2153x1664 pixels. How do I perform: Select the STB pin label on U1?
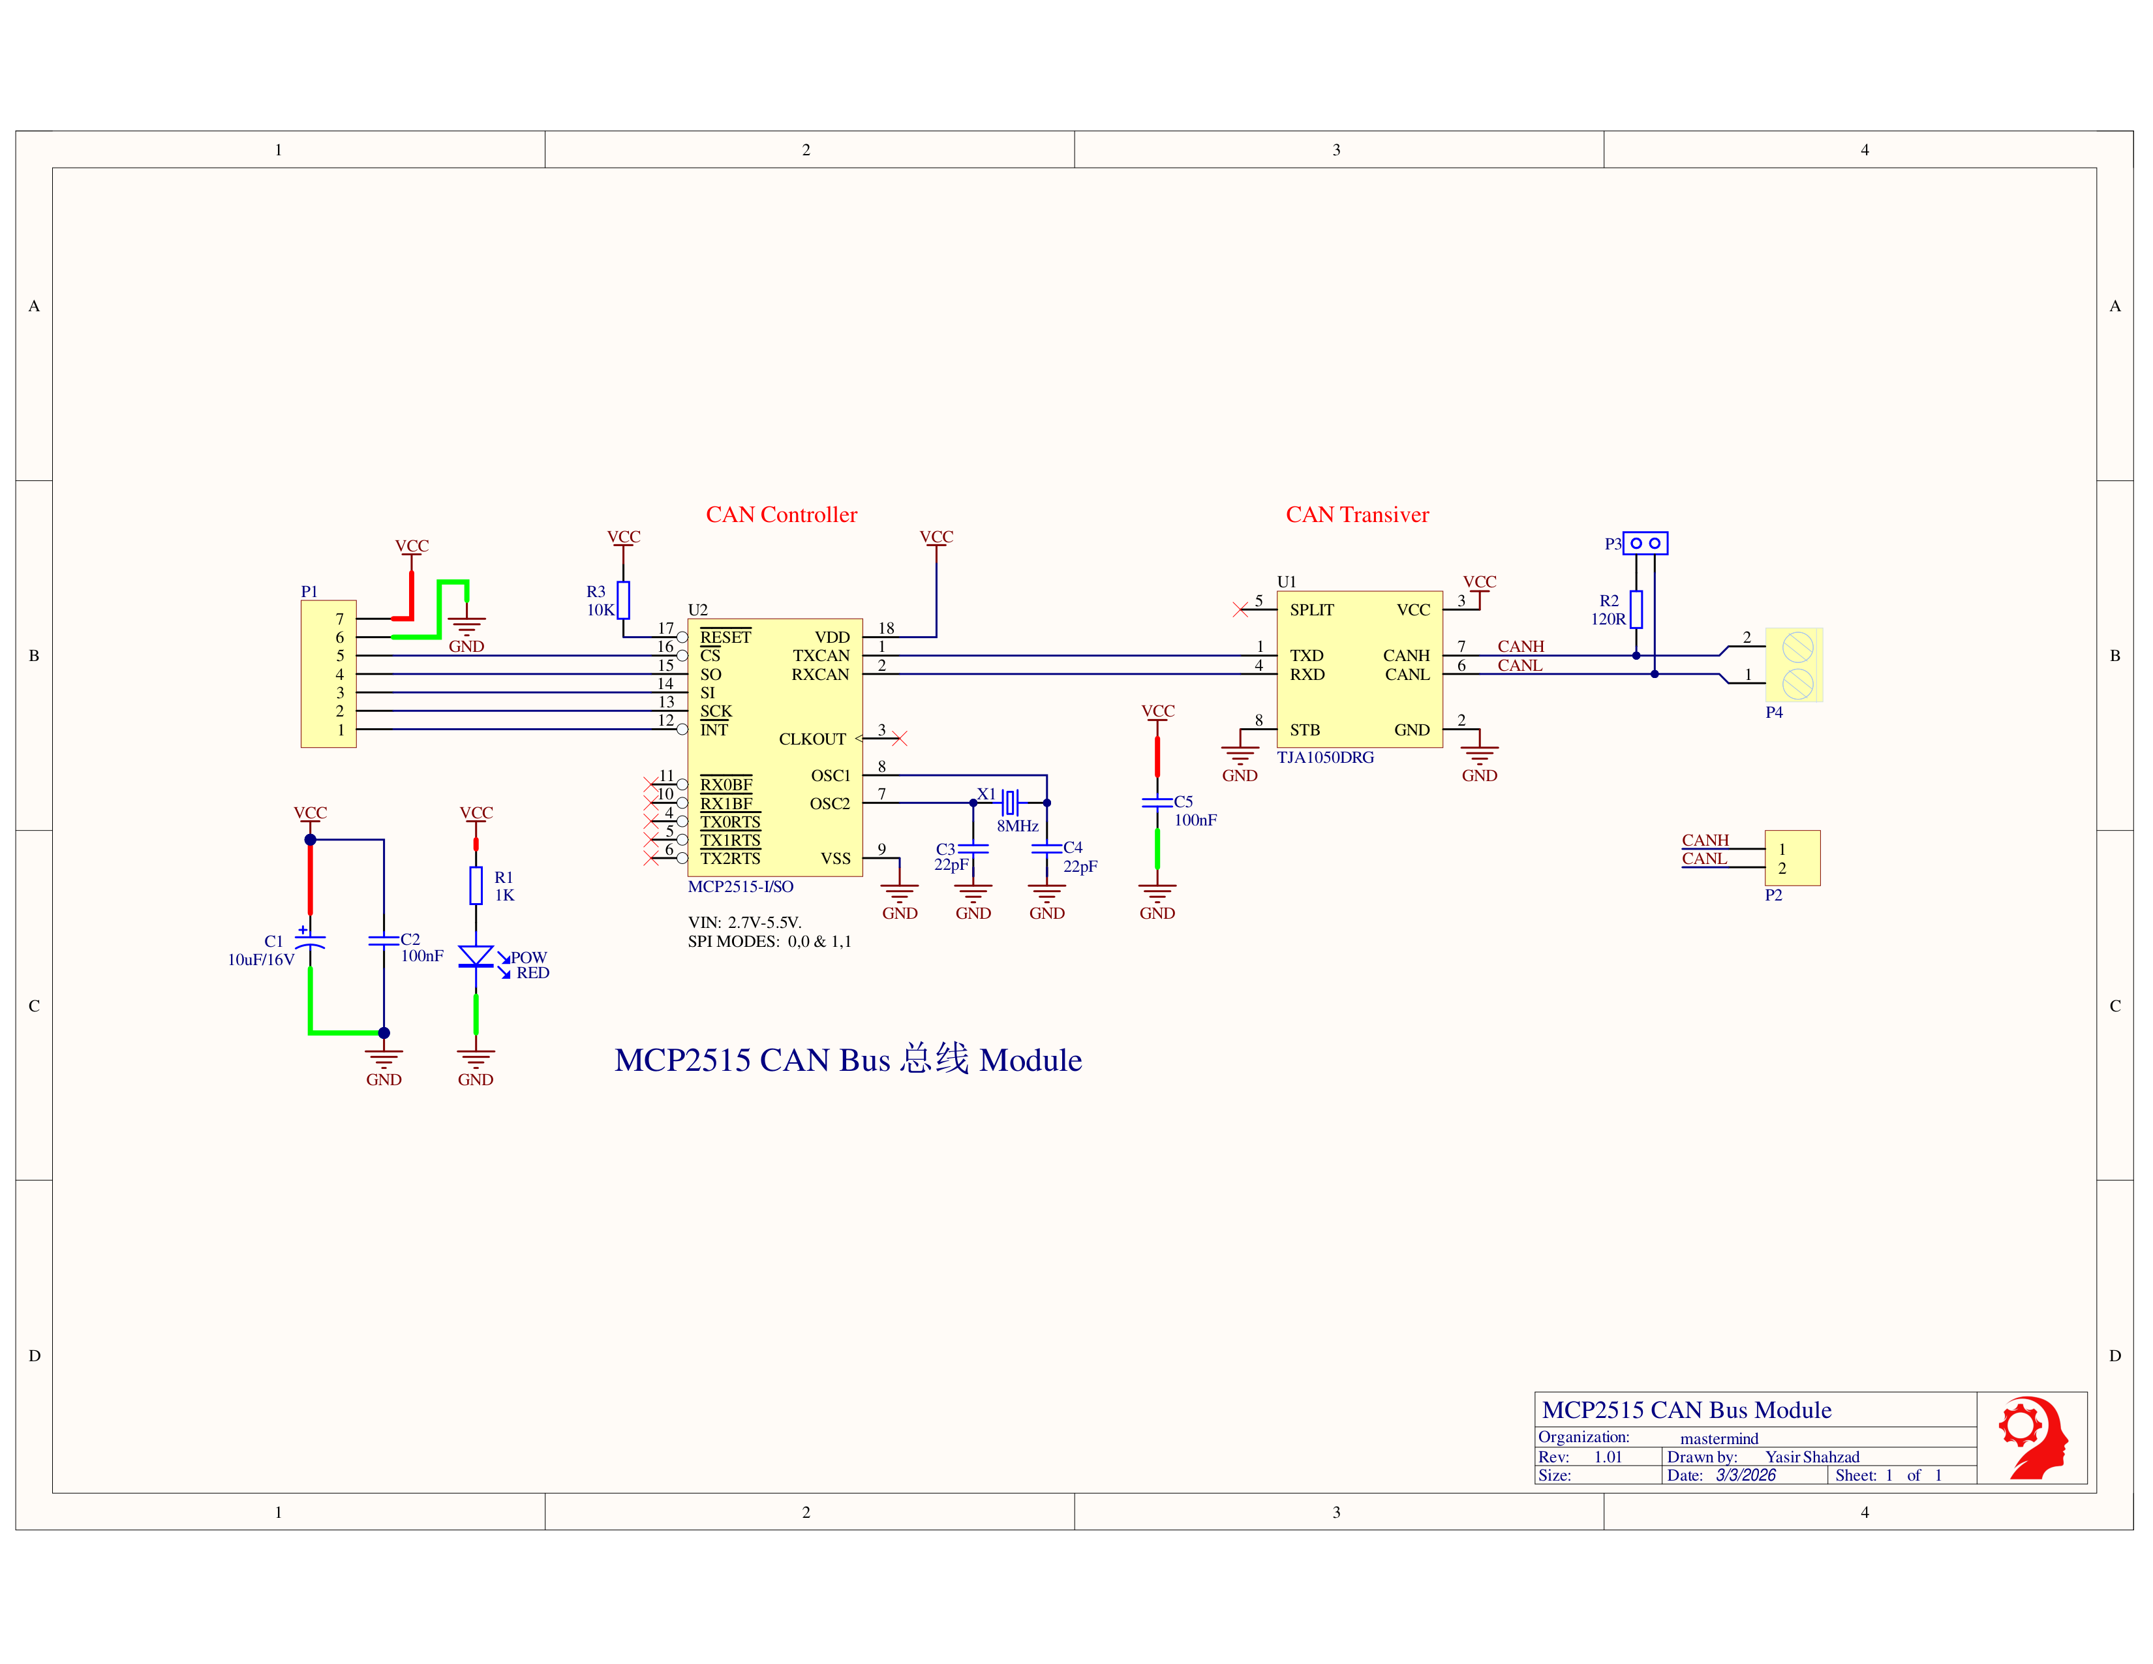click(1304, 730)
